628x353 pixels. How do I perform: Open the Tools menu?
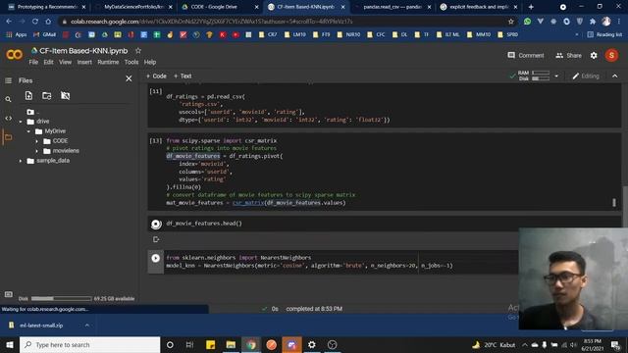point(131,62)
